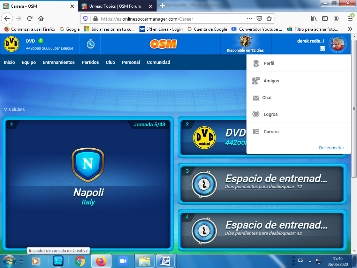Click the DVD club crest in header
Viewport: 357px width, 268px height.
(x=12, y=44)
